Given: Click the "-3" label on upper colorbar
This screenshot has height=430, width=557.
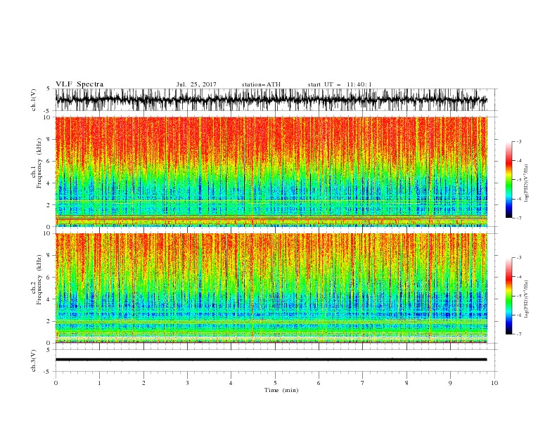Looking at the screenshot, I should click(x=518, y=141).
